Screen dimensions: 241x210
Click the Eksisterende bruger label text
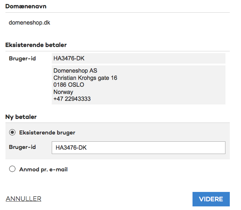pyautogui.click(x=47, y=133)
